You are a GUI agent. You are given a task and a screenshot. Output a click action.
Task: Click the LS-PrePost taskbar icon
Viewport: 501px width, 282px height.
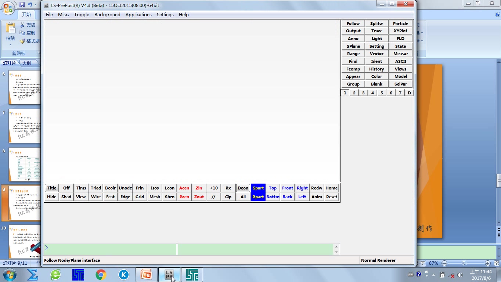(169, 275)
